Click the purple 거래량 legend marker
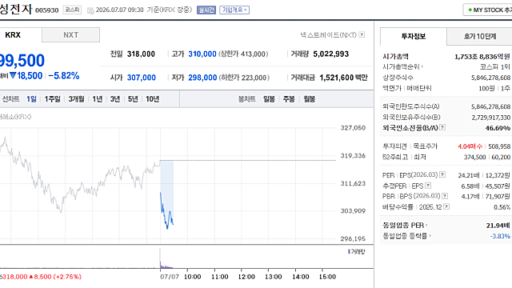The height and width of the screenshot is (288, 512). [x=349, y=251]
